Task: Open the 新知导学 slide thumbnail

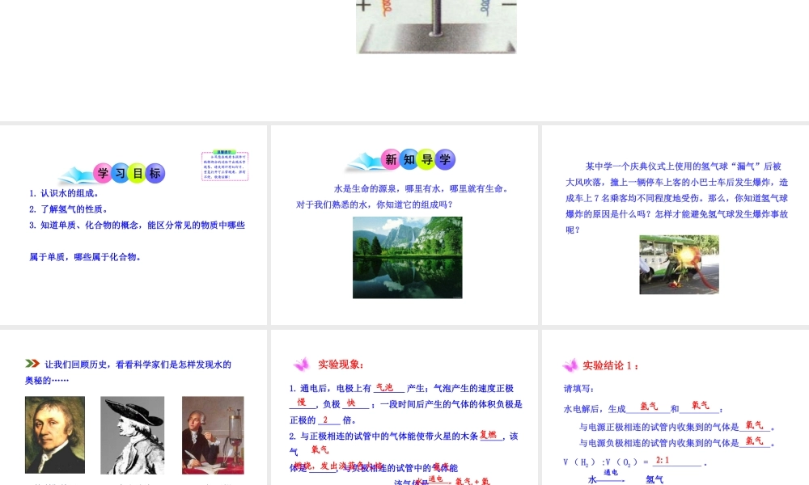Action: (404, 225)
